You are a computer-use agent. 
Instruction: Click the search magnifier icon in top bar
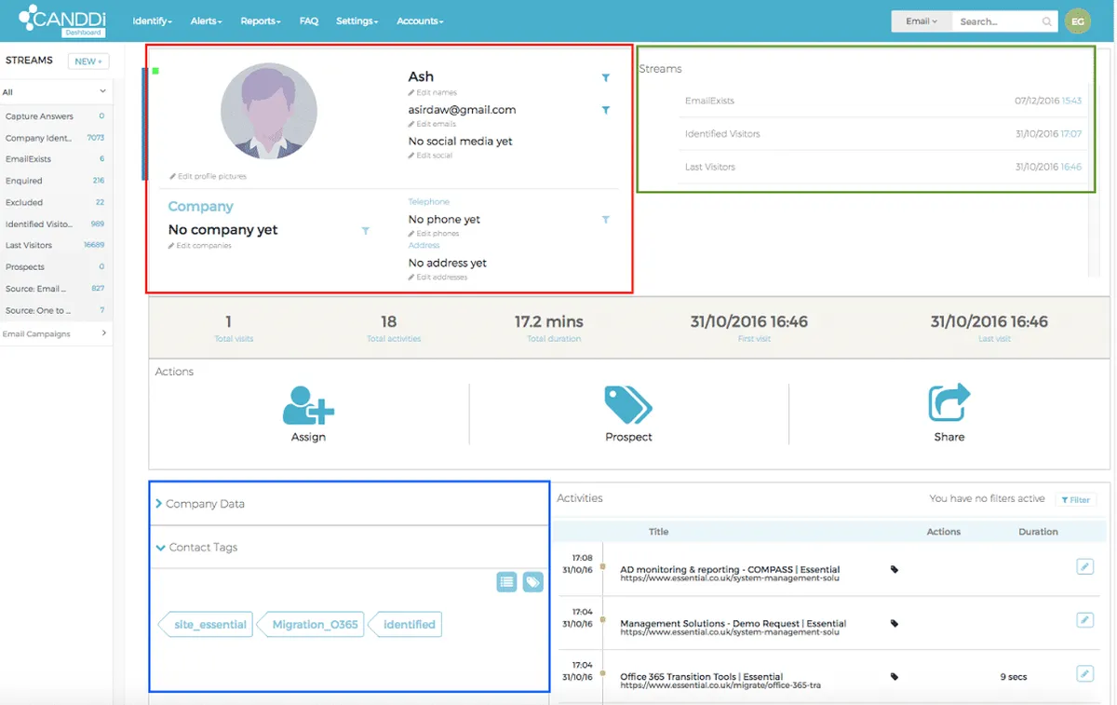1047,21
